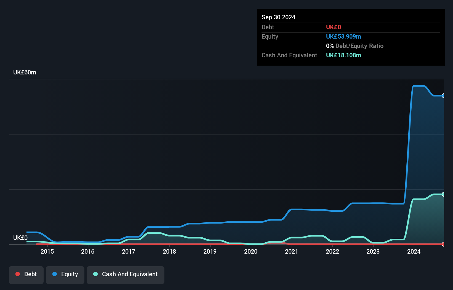Click the 2024 x-axis label
This screenshot has height=290, width=453.
click(x=414, y=251)
